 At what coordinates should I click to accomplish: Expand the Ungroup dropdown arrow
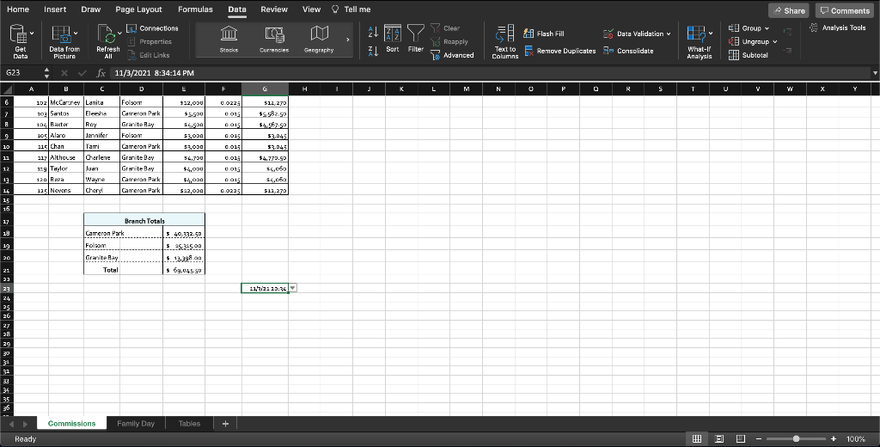tap(774, 41)
